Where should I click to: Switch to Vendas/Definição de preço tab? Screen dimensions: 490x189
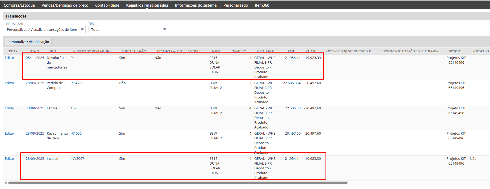(65, 5)
